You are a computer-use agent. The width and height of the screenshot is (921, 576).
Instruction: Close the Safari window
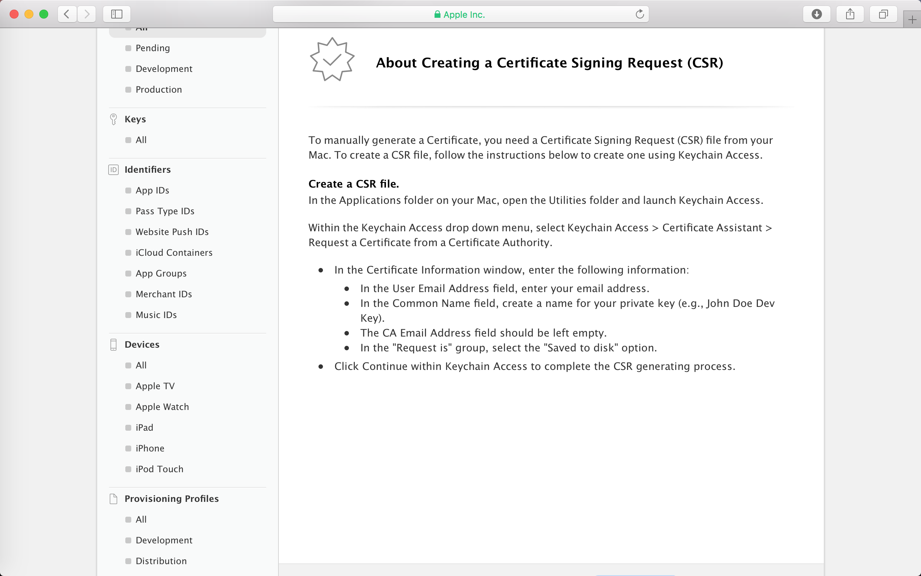tap(14, 14)
